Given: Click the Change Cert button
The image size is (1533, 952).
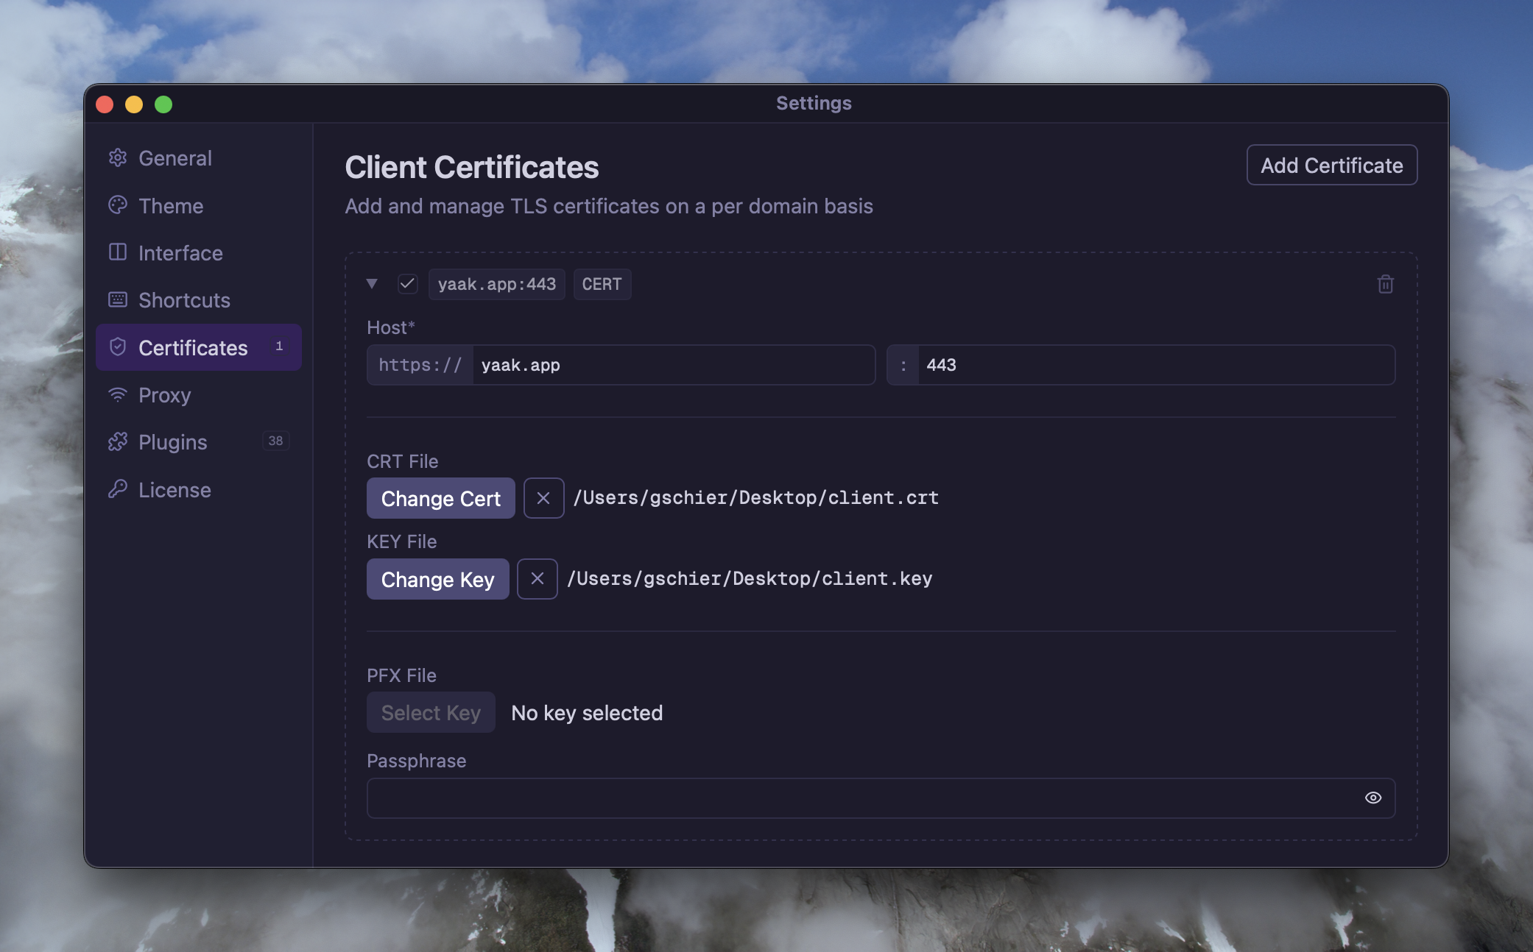Looking at the screenshot, I should click(x=440, y=498).
